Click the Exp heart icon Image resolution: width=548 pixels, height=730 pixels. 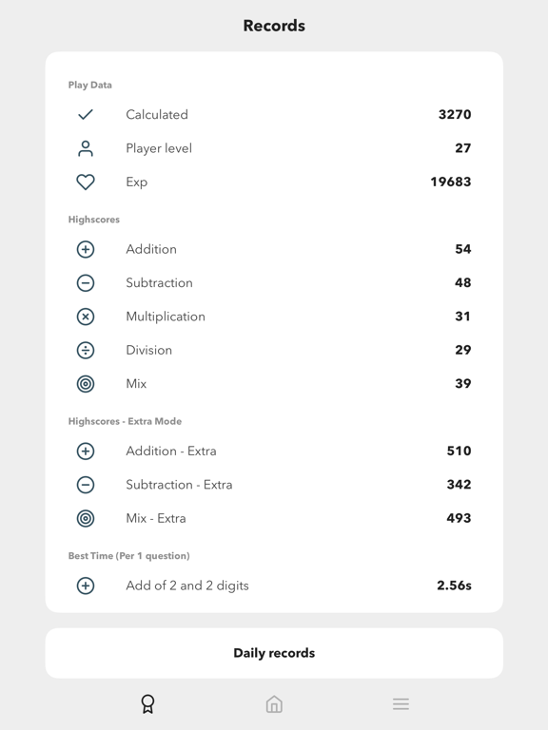pos(86,182)
